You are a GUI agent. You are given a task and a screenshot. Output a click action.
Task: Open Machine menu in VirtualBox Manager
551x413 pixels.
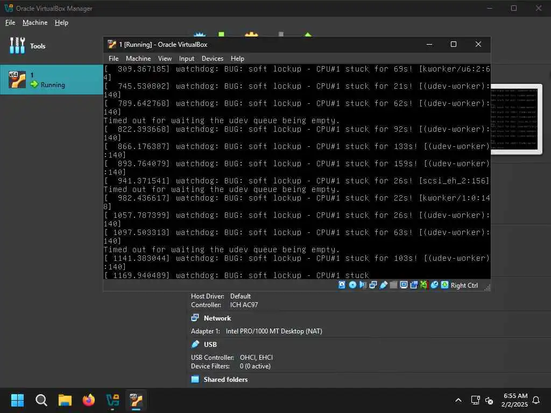point(35,23)
